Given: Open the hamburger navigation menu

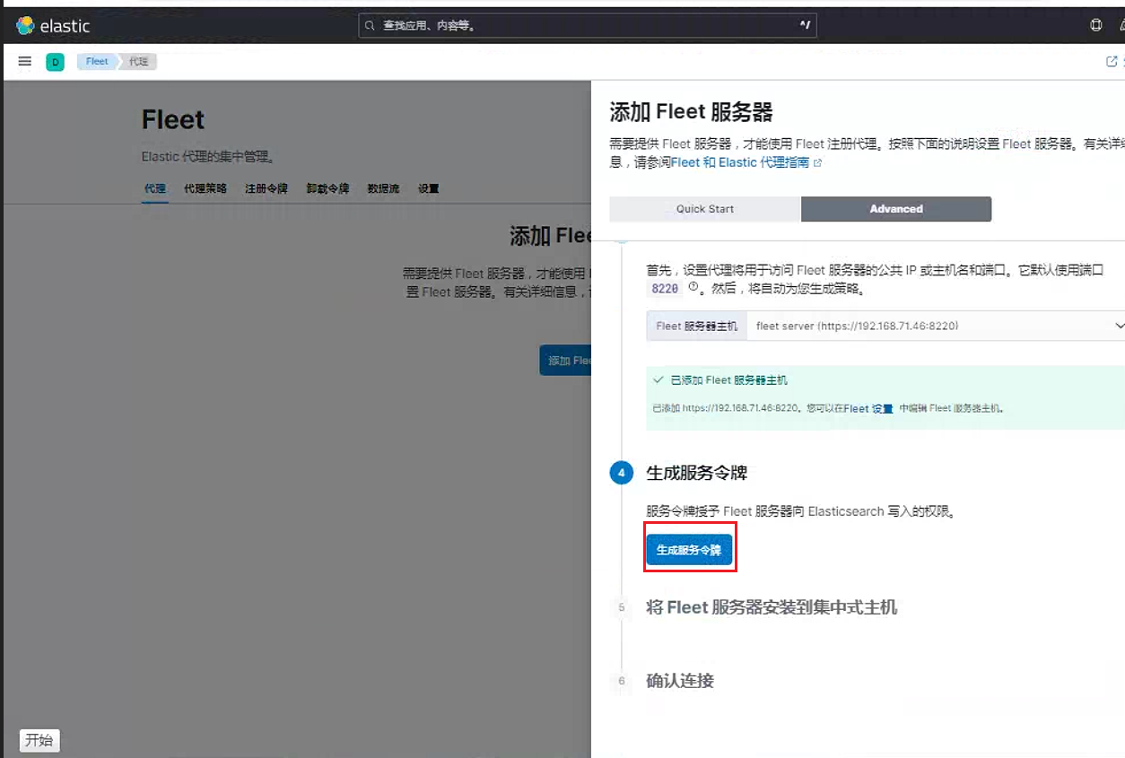Looking at the screenshot, I should pos(25,61).
